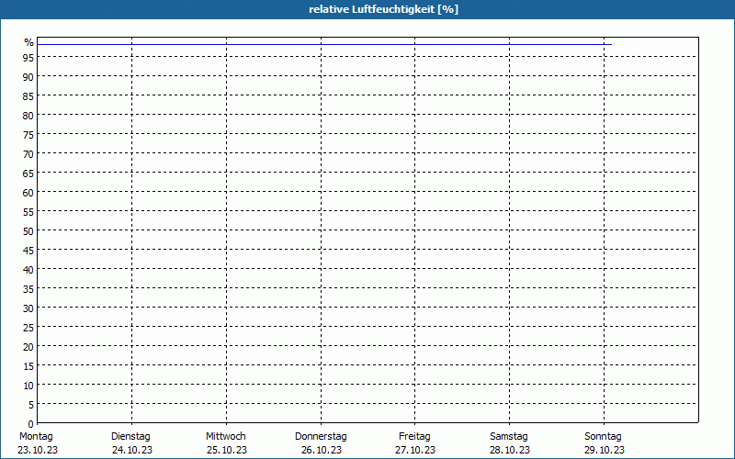The image size is (735, 459).
Task: Click the date 23.10.23 below Montag
Action: (36, 450)
